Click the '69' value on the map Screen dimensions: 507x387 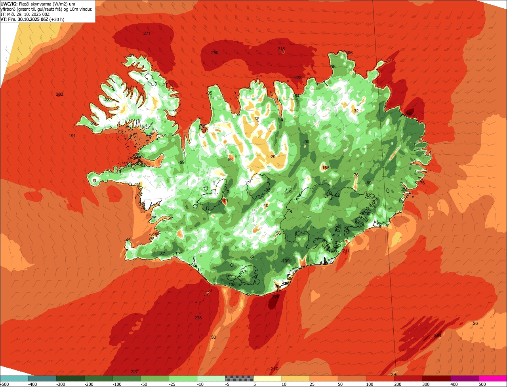point(369,183)
